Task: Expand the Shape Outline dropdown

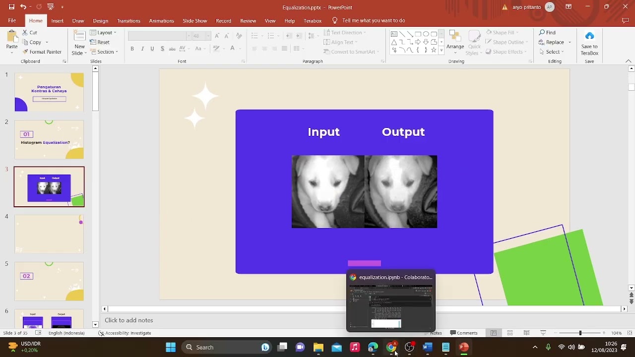Action: point(526,42)
